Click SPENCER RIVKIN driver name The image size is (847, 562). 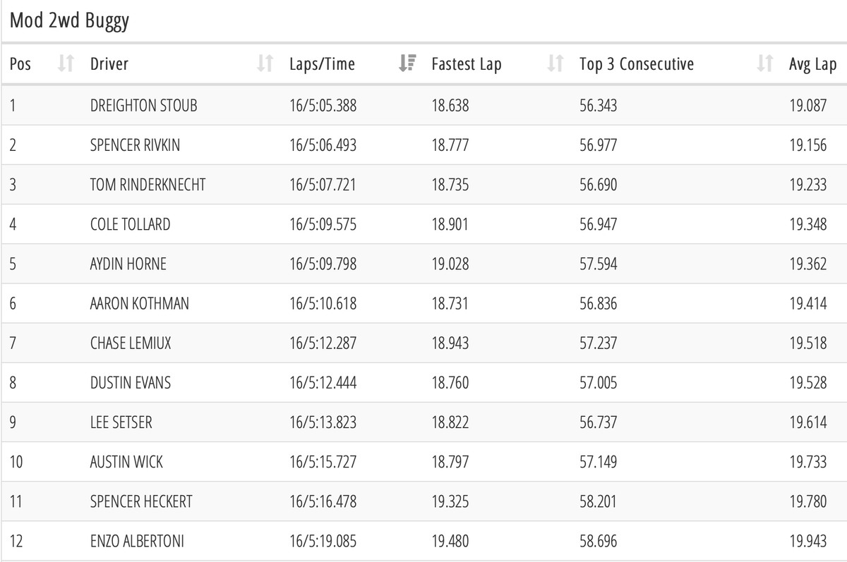(135, 145)
